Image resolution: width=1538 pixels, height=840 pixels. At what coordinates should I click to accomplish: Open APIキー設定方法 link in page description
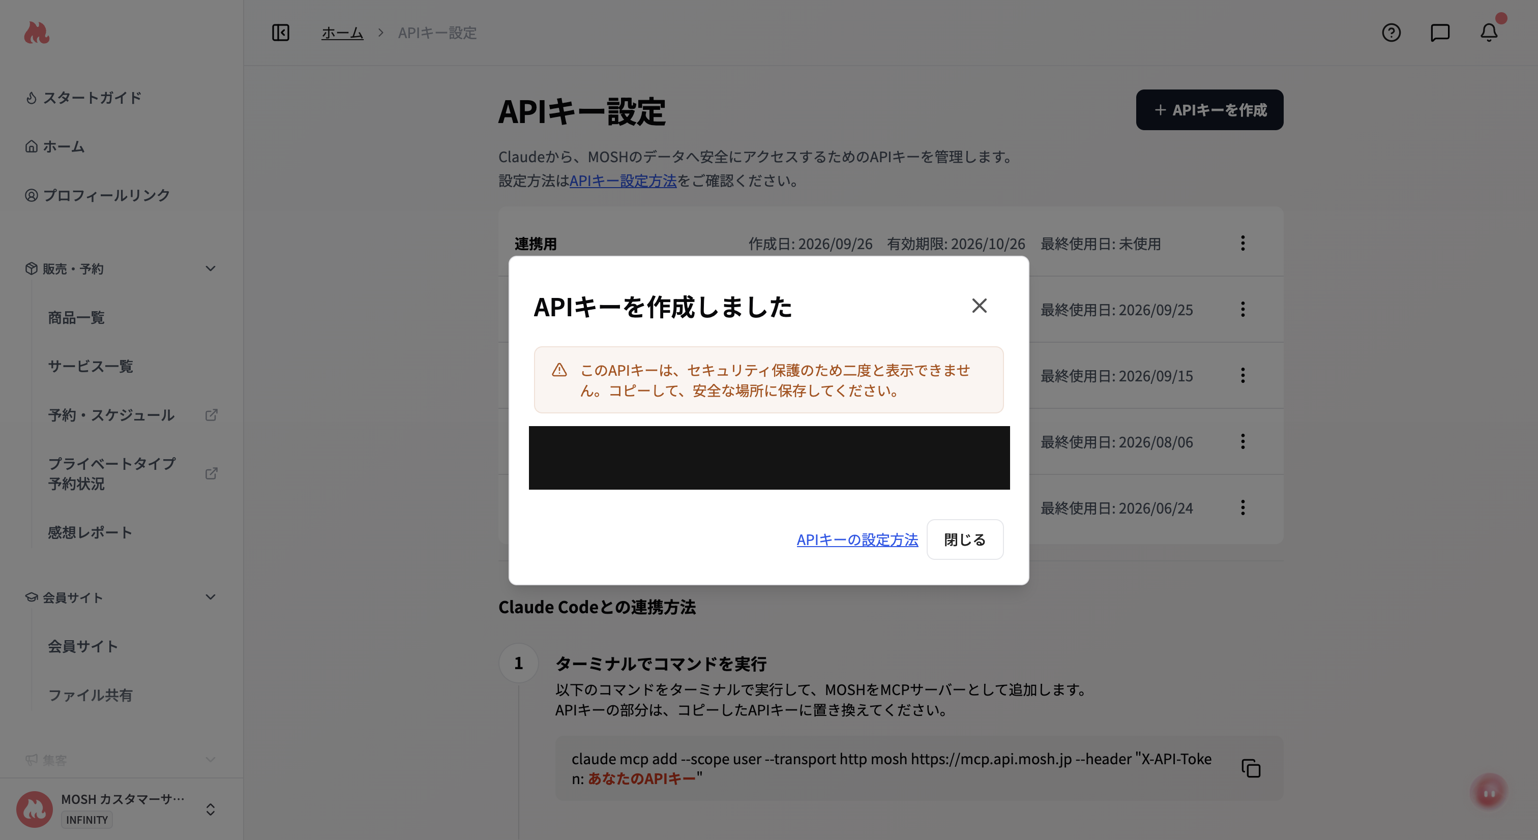tap(623, 181)
